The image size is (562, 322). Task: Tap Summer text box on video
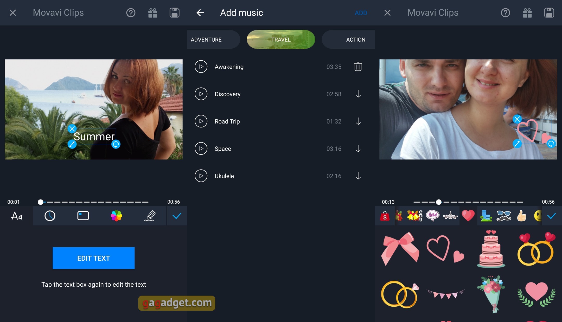[94, 136]
